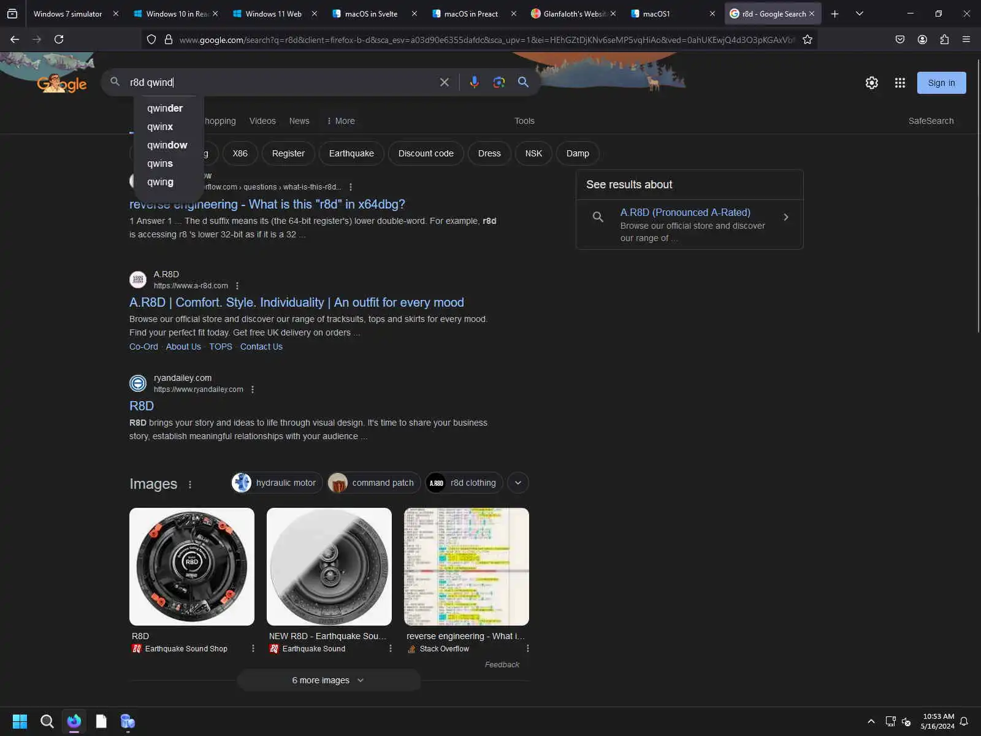Open Windows taskbar search

pos(47,721)
